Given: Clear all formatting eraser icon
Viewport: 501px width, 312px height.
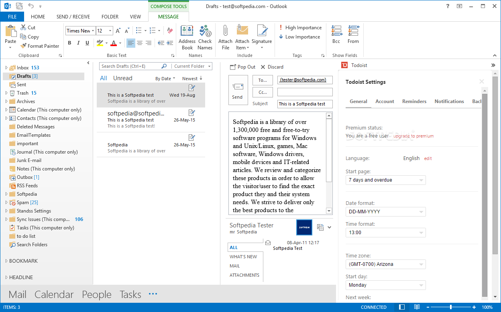Looking at the screenshot, I should click(169, 30).
